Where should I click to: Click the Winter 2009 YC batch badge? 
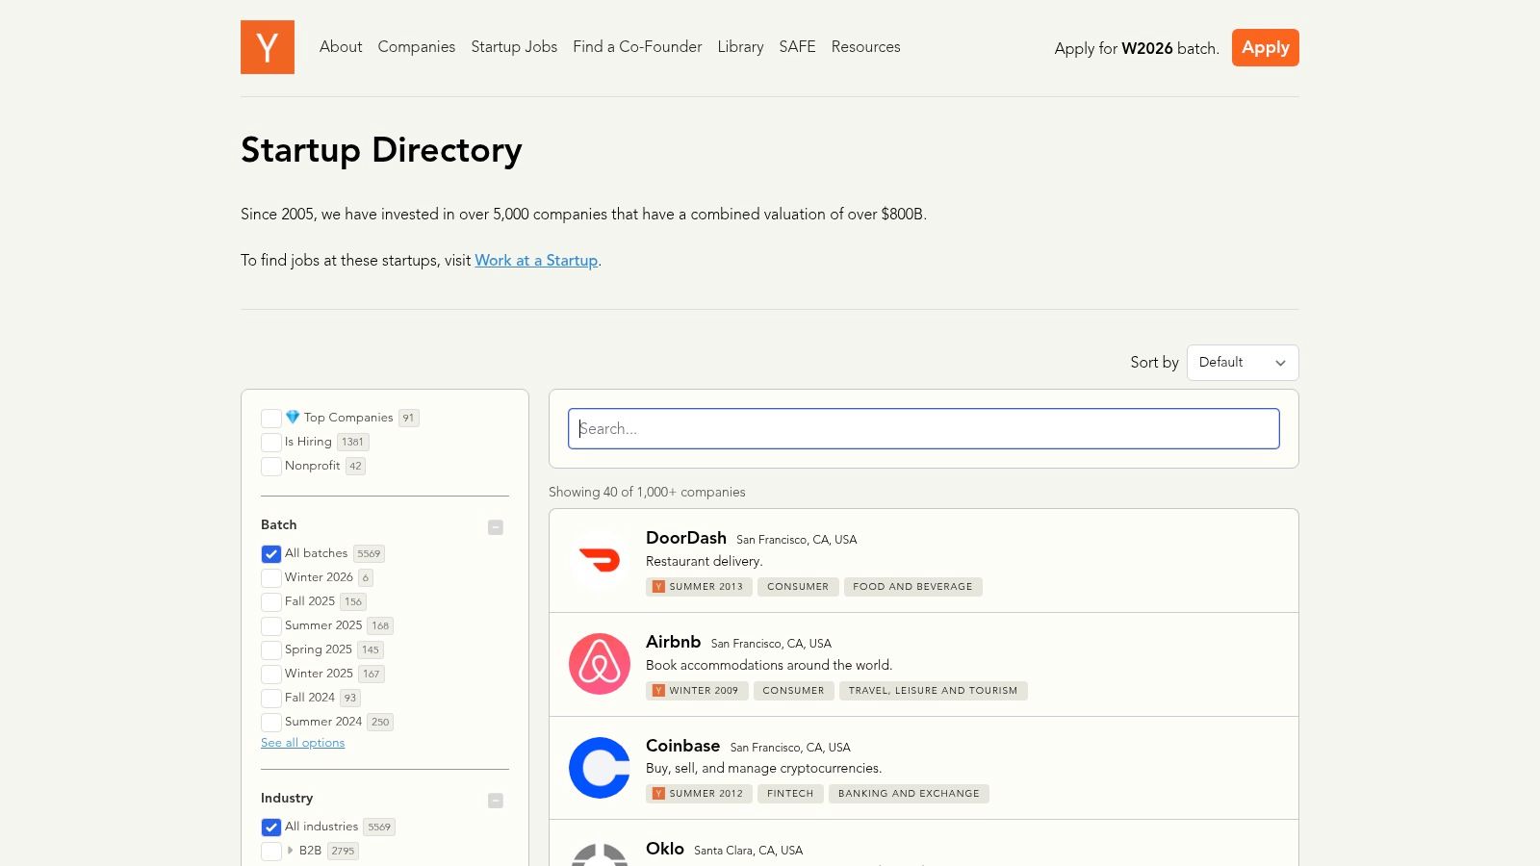point(697,690)
